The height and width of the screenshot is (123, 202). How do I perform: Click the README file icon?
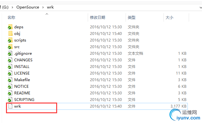click(10, 93)
